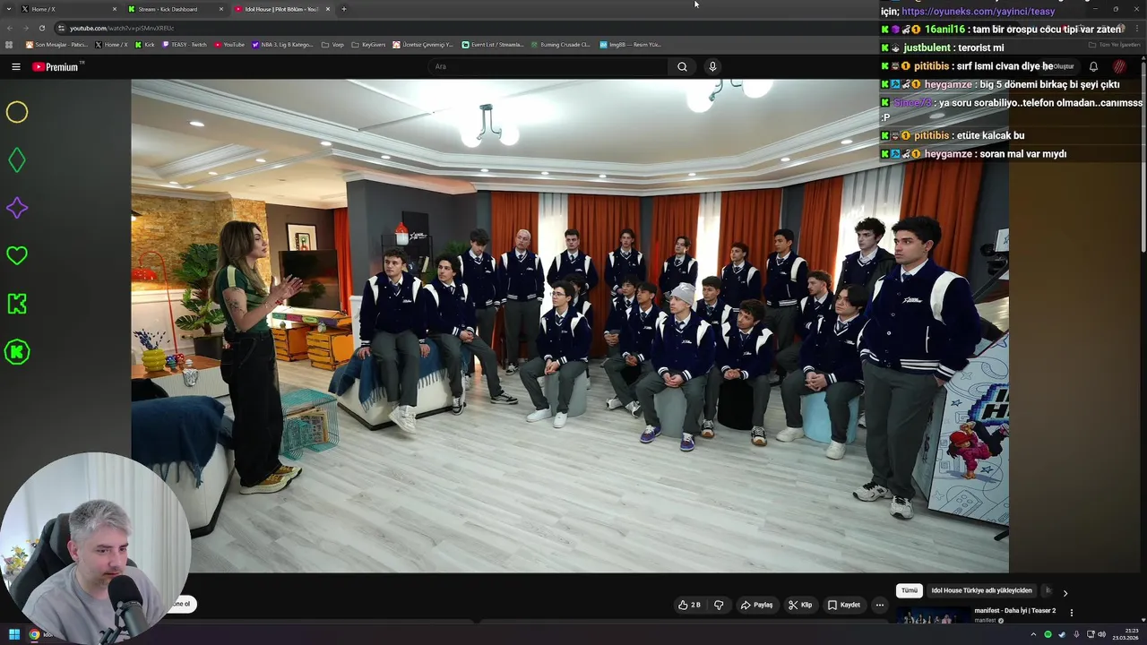
Task: Open the Burning Crusade bookmark
Action: click(x=561, y=44)
